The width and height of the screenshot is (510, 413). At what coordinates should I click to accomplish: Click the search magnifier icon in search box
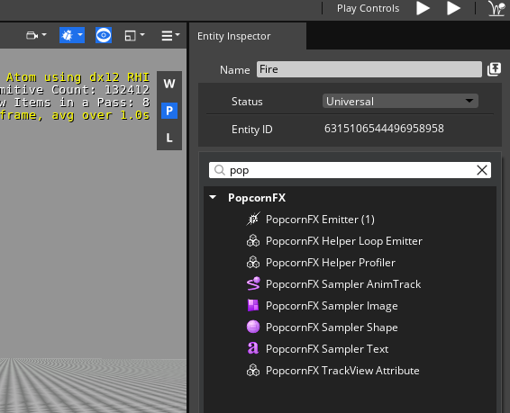[220, 170]
